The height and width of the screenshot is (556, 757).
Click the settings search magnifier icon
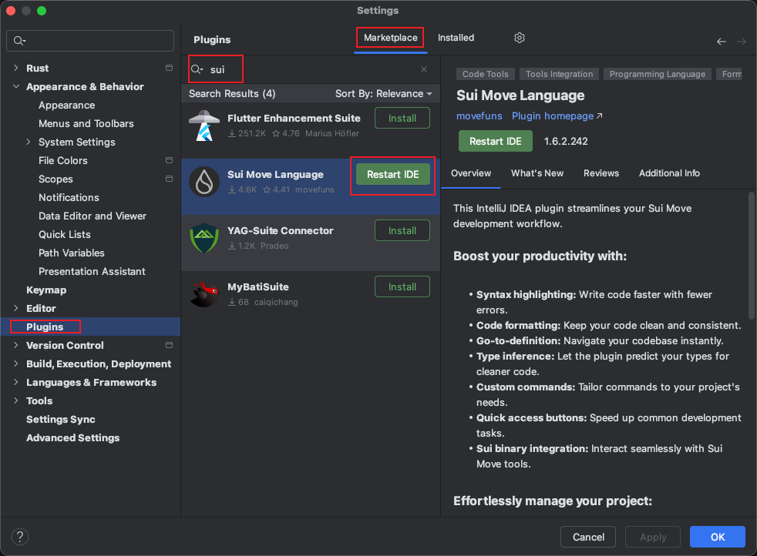pyautogui.click(x=19, y=41)
